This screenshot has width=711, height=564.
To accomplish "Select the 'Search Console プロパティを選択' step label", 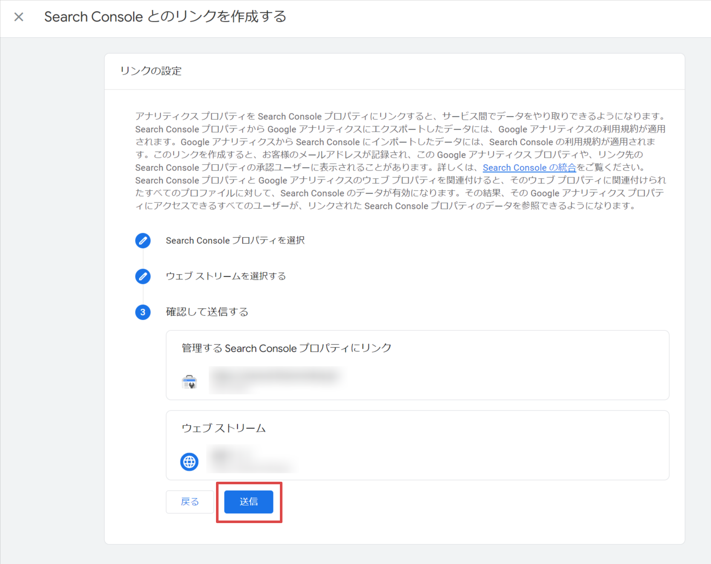I will 235,240.
